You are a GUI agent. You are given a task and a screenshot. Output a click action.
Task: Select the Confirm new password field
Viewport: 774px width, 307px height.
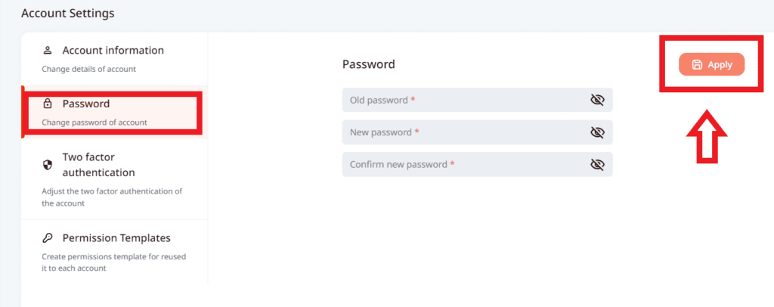[461, 164]
